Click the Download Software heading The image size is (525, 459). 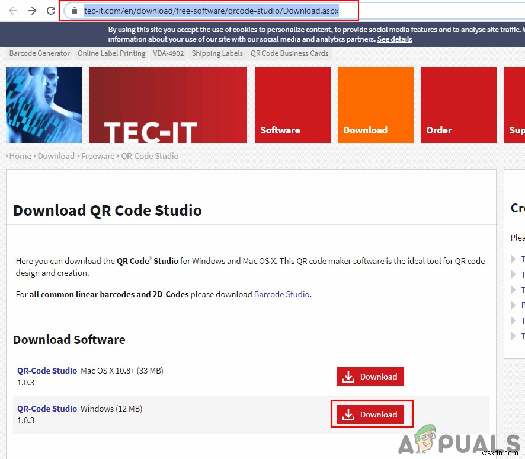click(69, 340)
